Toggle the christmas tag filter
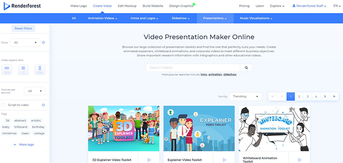This screenshot has width=343, height=163. pyautogui.click(x=9, y=133)
